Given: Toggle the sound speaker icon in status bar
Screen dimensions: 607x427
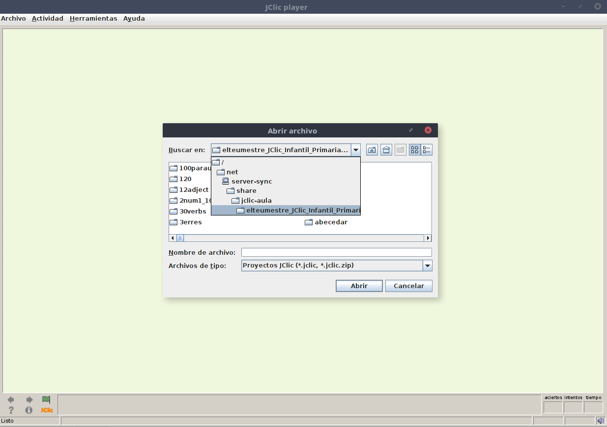Looking at the screenshot, I should pos(600,421).
